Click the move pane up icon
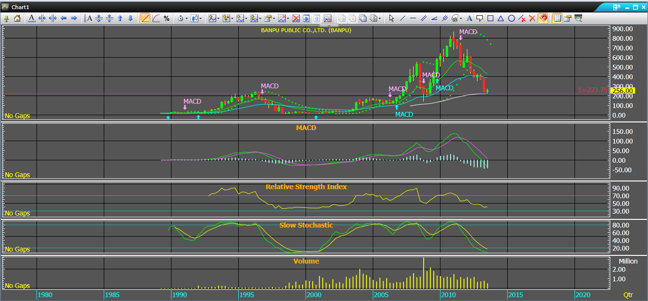 (317, 18)
